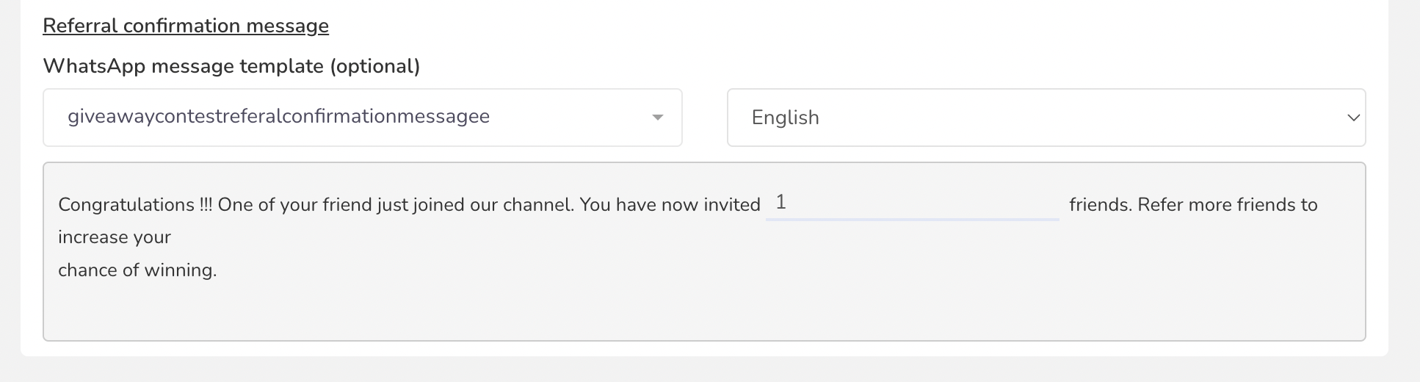
Task: Open the WhatsApp message template dropdown
Action: tap(363, 118)
